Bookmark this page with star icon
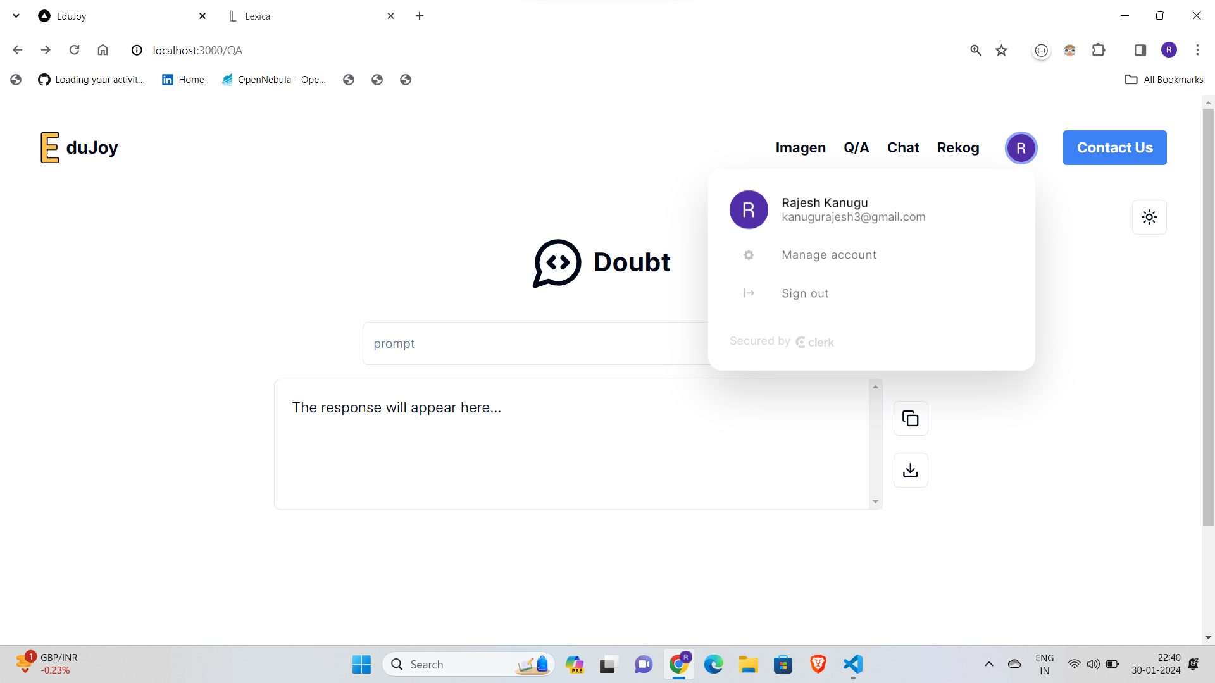The height and width of the screenshot is (683, 1215). (1001, 50)
